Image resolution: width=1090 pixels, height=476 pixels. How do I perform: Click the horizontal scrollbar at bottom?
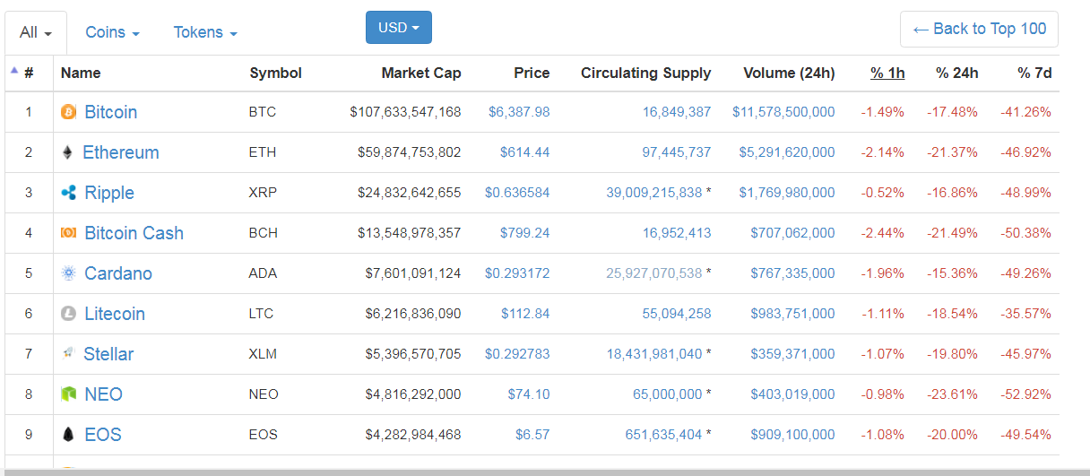point(545,472)
